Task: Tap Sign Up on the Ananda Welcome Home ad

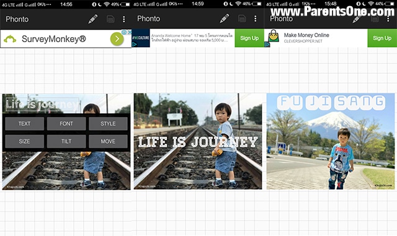Action: point(249,38)
